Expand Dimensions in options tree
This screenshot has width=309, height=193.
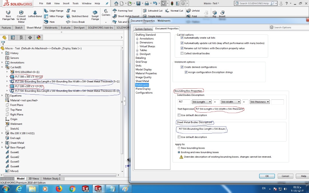tap(137, 42)
